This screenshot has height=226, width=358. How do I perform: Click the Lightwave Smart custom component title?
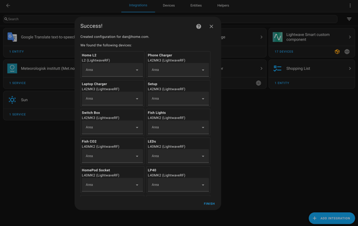308,37
